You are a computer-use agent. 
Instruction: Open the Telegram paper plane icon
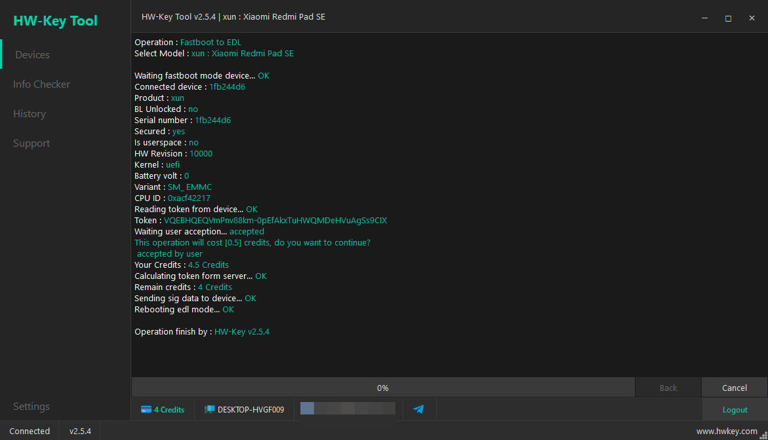click(419, 409)
